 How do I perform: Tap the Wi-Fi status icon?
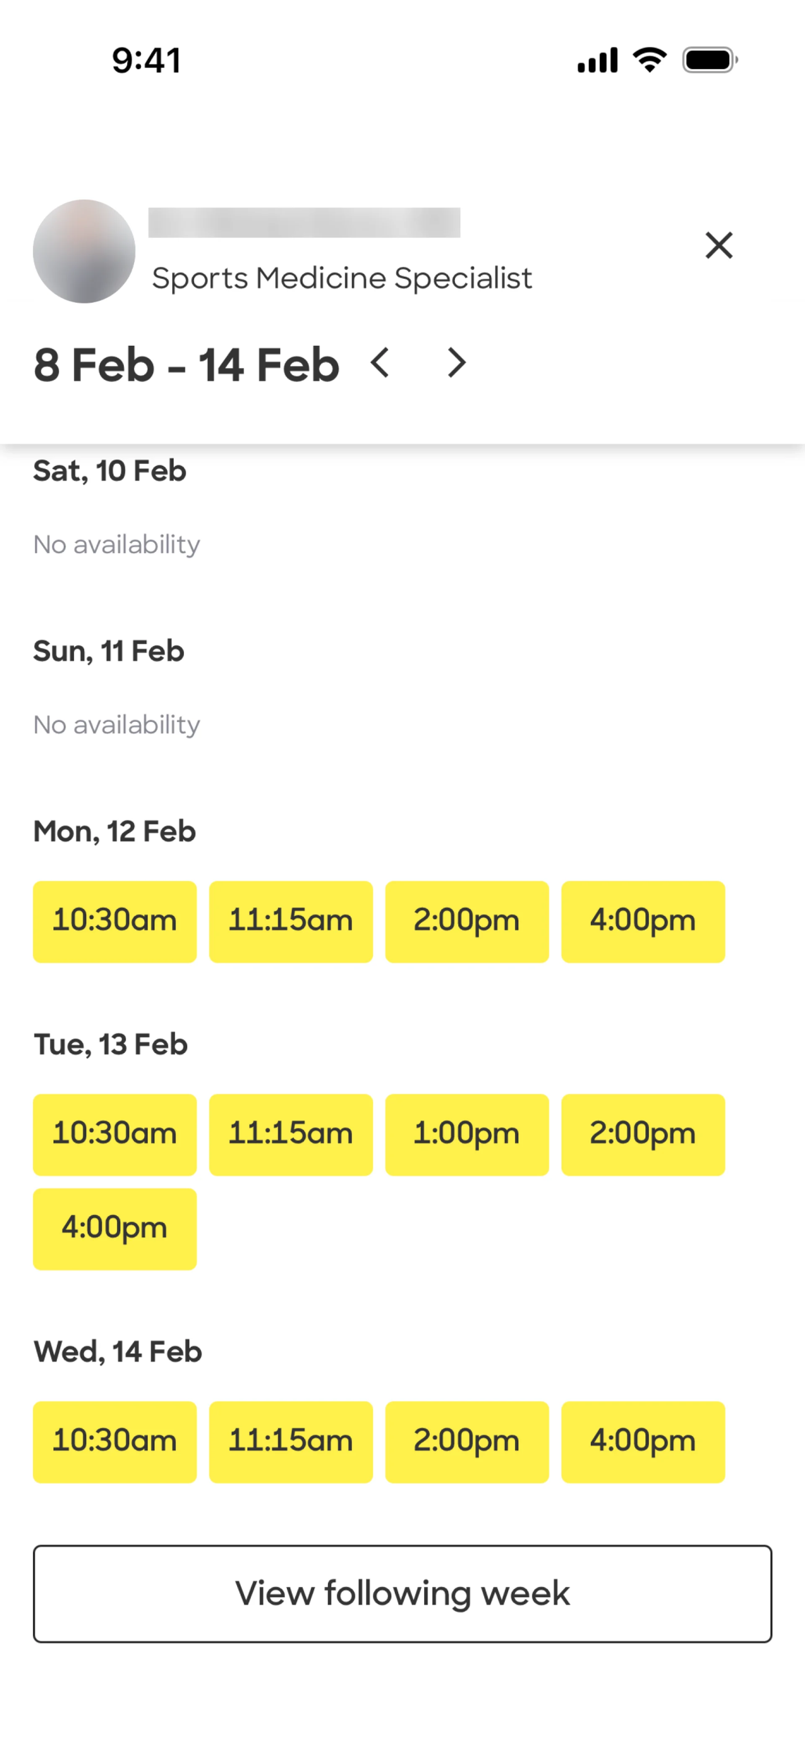point(649,60)
